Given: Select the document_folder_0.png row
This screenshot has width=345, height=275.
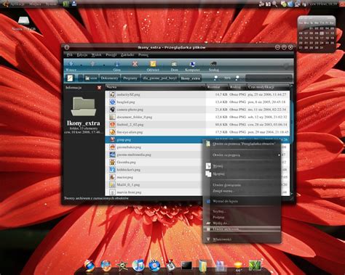Looking at the screenshot, I should [197, 117].
